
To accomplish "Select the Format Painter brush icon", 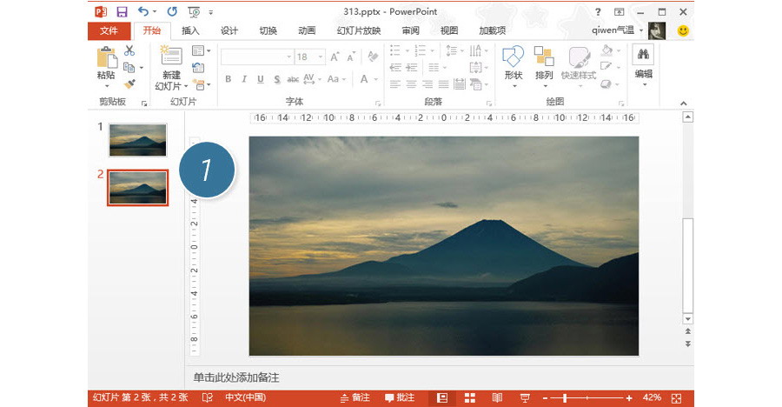I will point(129,84).
